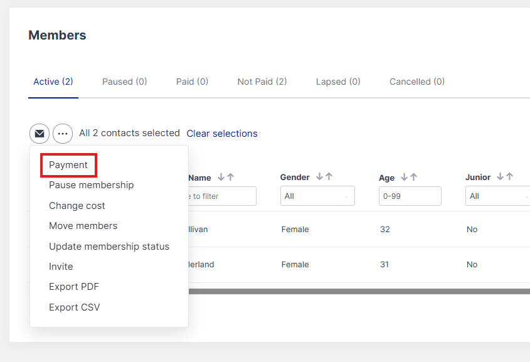Click the Age range filter field

pos(410,196)
